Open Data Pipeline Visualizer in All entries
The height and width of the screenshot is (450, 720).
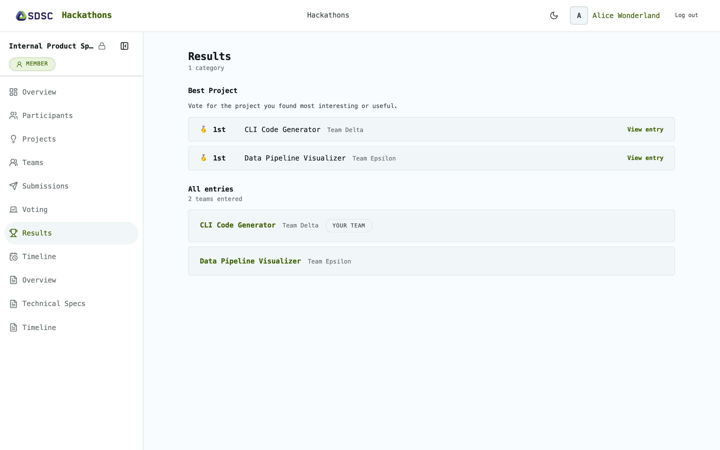point(250,261)
